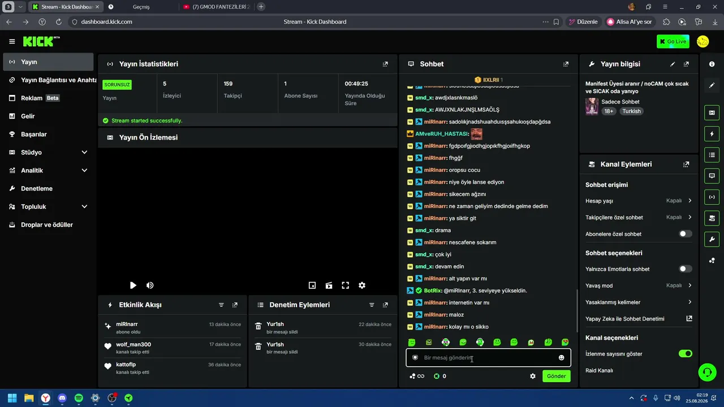Viewport: 724px width, 407px height.
Task: Toggle Abonelere özel sohbet switch
Action: pos(685,234)
